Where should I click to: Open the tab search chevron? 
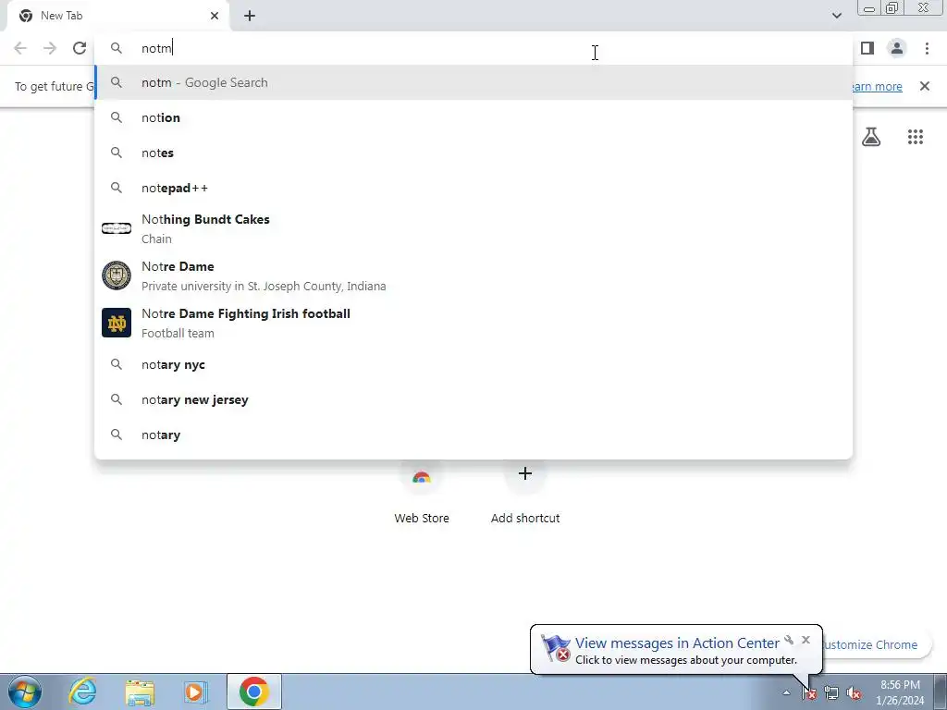[x=836, y=16]
